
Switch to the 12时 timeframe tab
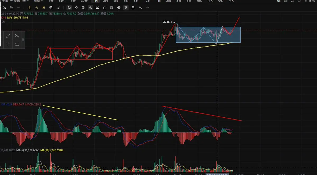(147, 1)
